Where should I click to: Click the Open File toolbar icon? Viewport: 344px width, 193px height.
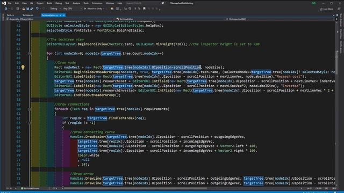(x=24, y=9)
